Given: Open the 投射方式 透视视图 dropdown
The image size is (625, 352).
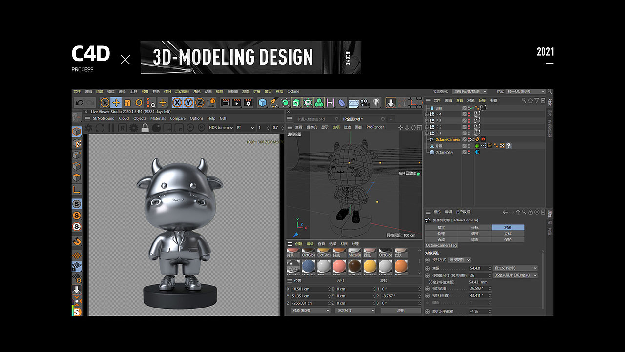Looking at the screenshot, I should pyautogui.click(x=460, y=260).
